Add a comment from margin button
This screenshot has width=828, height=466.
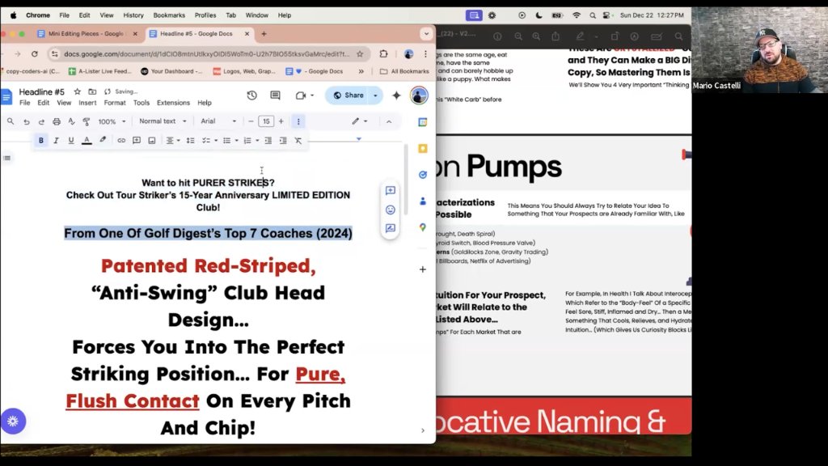click(391, 191)
